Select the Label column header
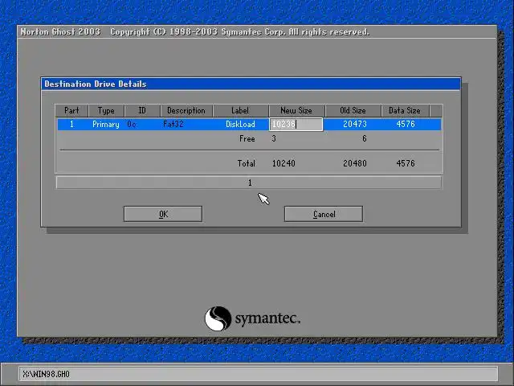The width and height of the screenshot is (514, 386). pos(241,111)
